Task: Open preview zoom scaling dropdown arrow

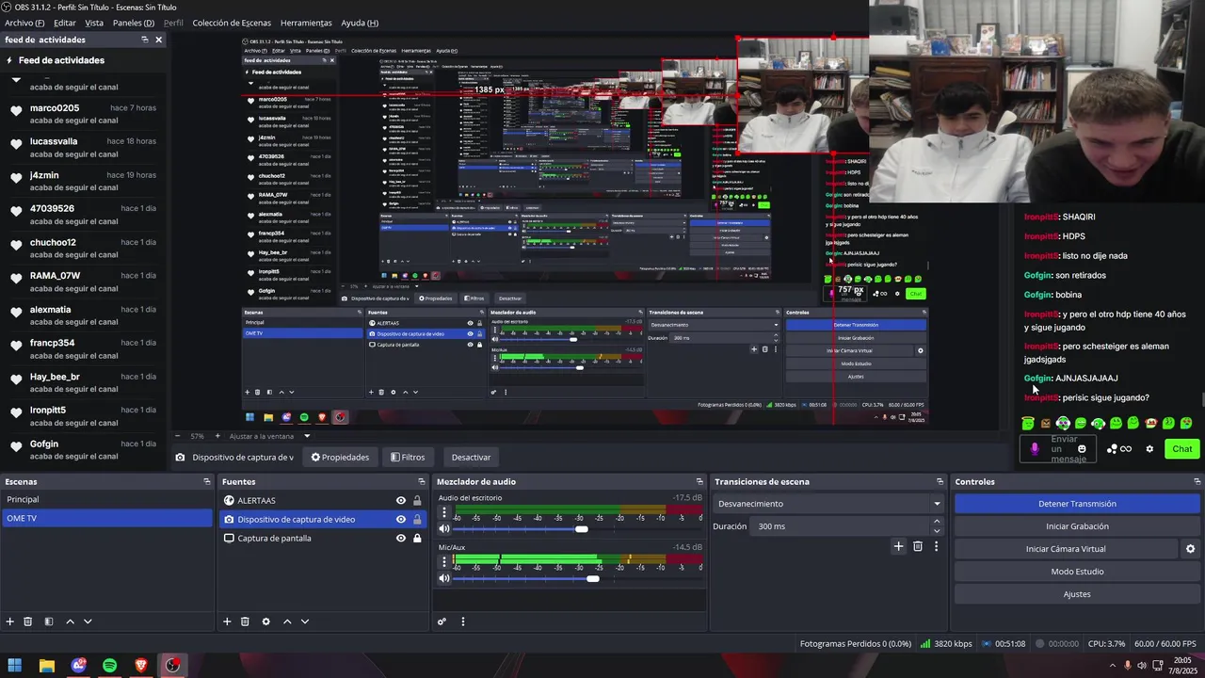Action: tap(307, 436)
